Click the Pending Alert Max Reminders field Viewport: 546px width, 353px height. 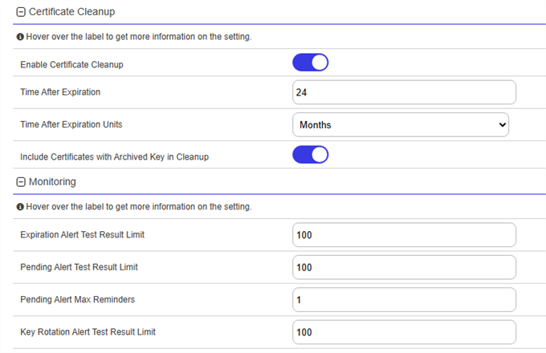tap(404, 299)
